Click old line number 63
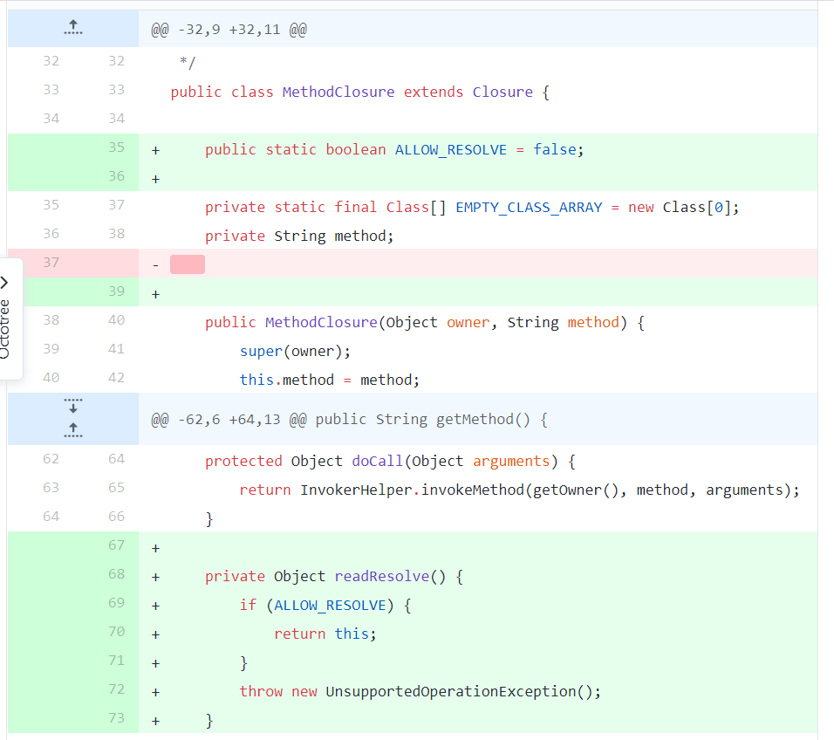 (x=51, y=488)
